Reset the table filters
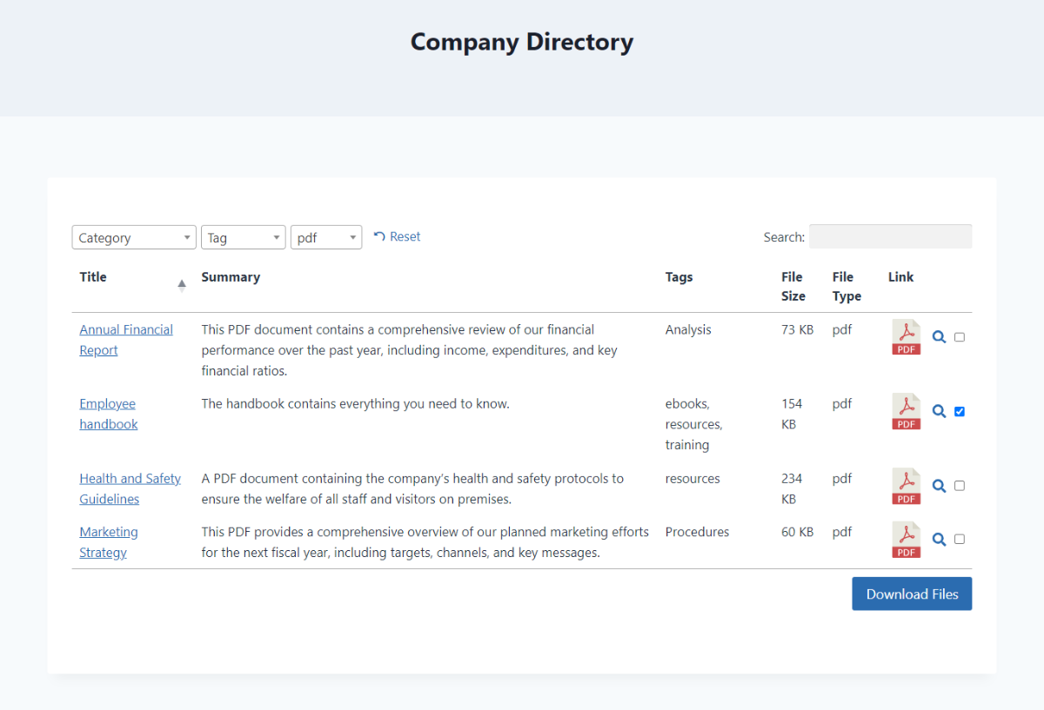The width and height of the screenshot is (1044, 710). pos(397,236)
